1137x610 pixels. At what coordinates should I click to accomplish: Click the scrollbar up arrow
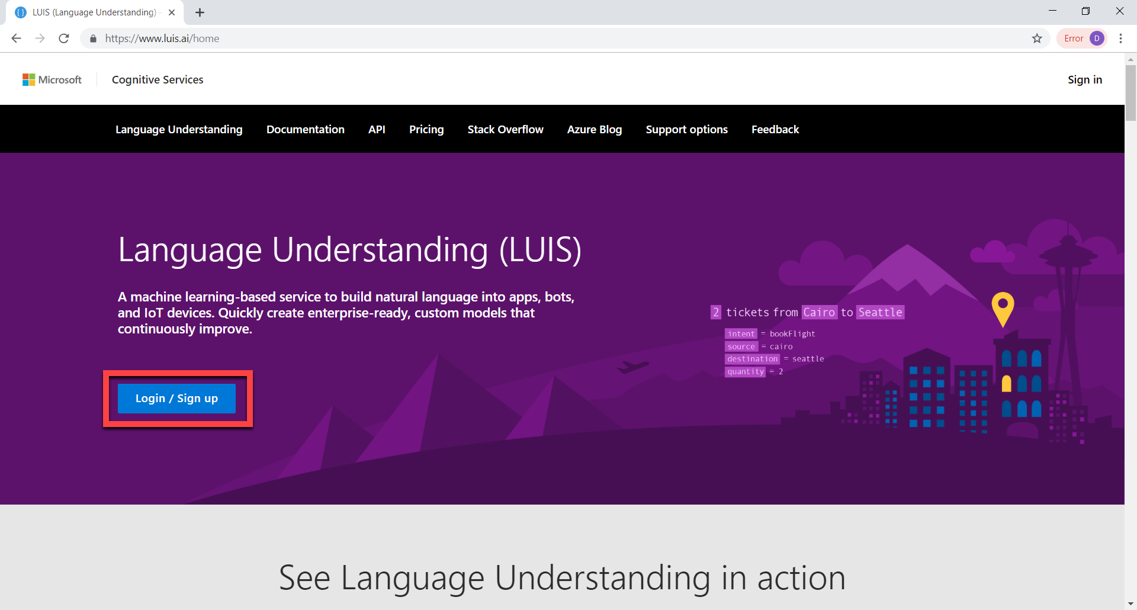point(1130,59)
